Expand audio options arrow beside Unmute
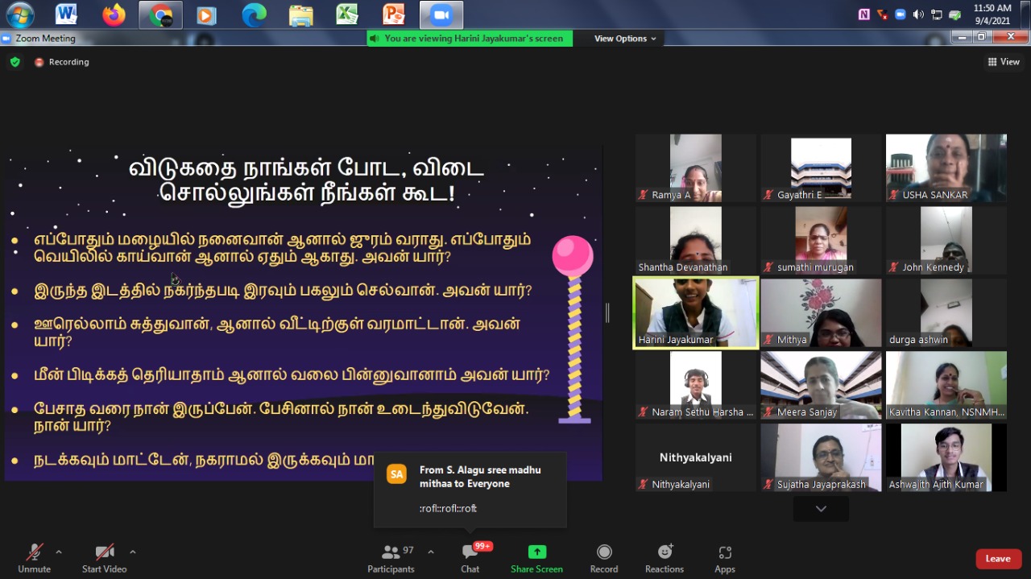 coord(59,552)
